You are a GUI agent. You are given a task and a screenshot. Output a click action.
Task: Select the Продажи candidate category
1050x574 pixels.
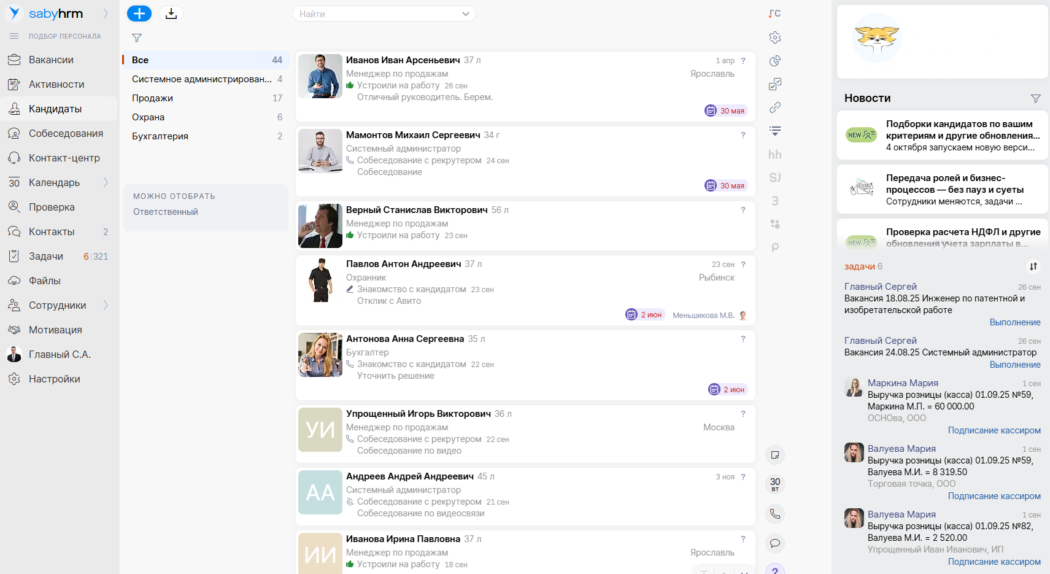click(152, 98)
